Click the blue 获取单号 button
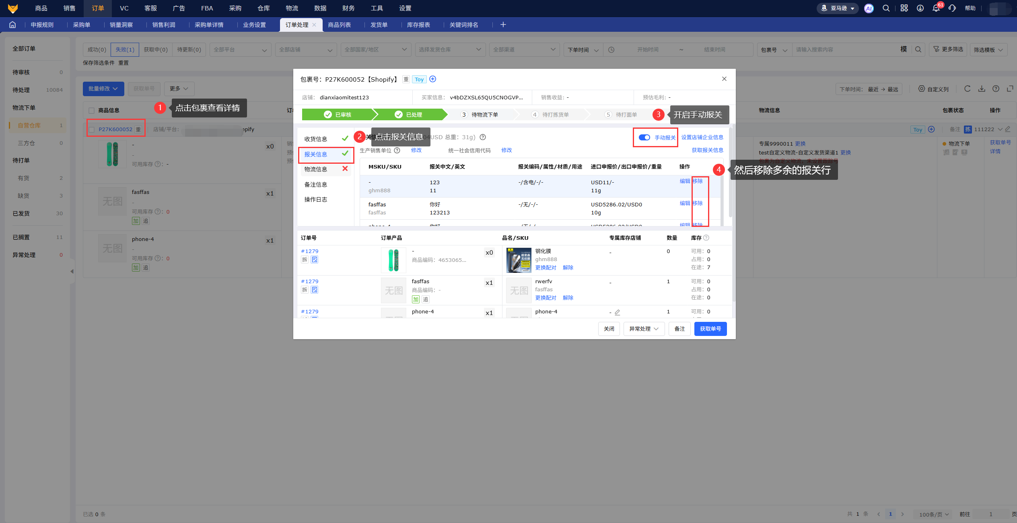Screen dimensions: 1017x523 (x=710, y=329)
